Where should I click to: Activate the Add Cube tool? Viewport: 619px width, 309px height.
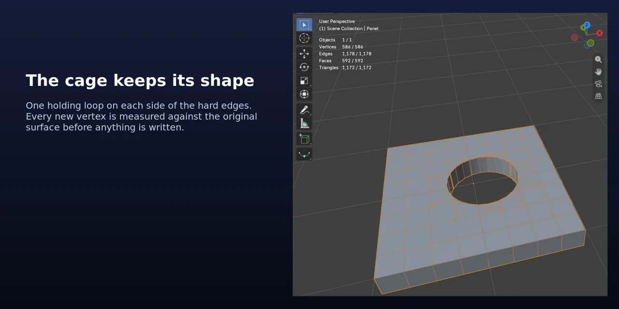[304, 139]
